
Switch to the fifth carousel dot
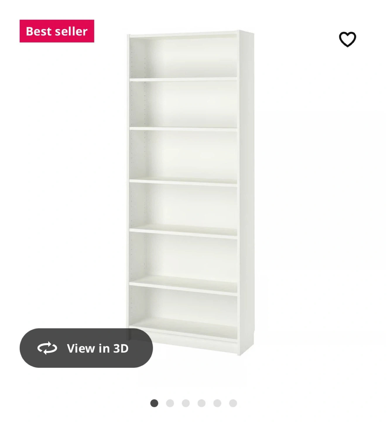217,403
